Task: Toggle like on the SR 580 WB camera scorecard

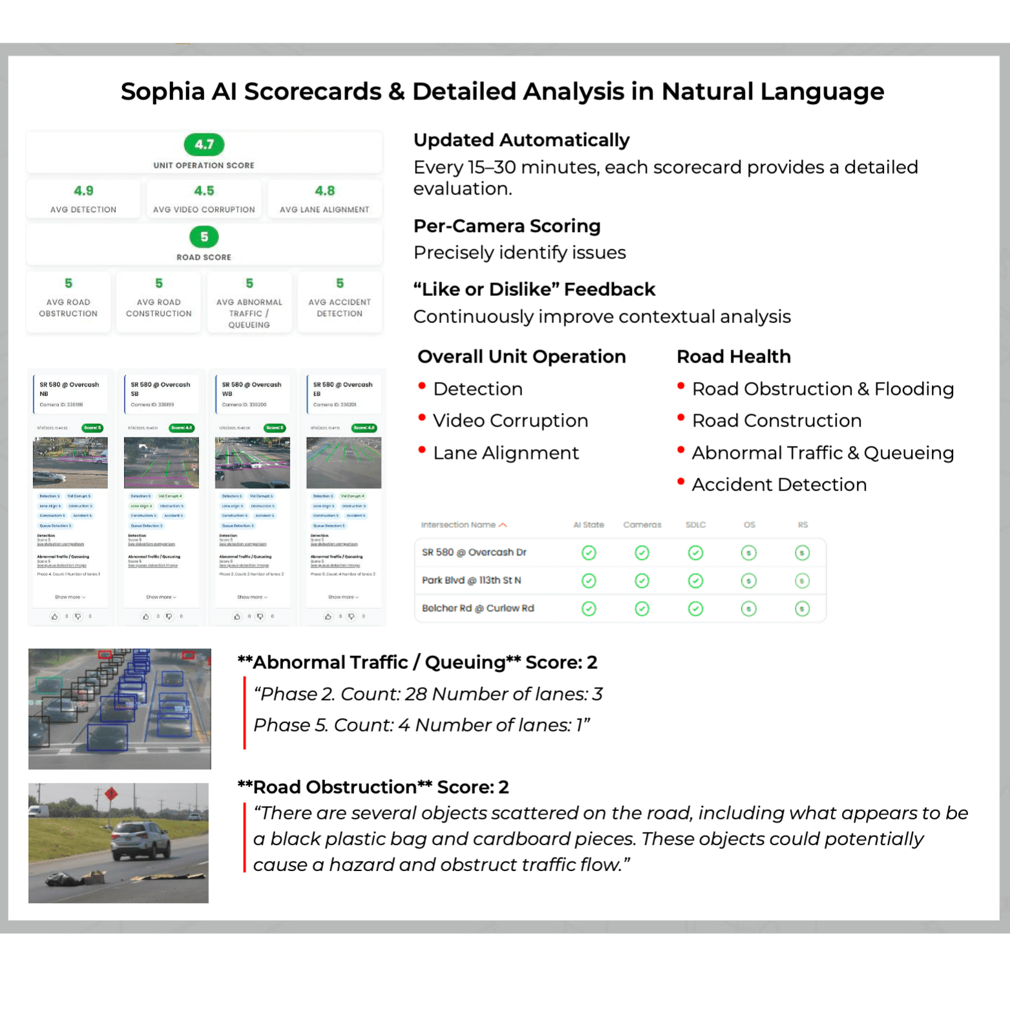Action: click(x=237, y=616)
